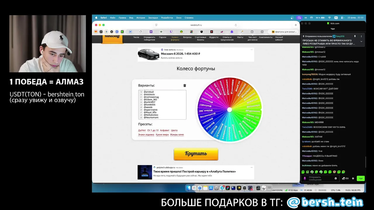Open the Trash in the Dock
The width and height of the screenshot is (374, 210).
pyautogui.click(x=269, y=188)
